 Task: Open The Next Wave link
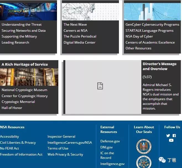75,25
